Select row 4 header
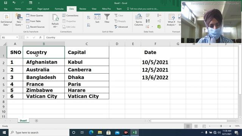 pos(3,77)
